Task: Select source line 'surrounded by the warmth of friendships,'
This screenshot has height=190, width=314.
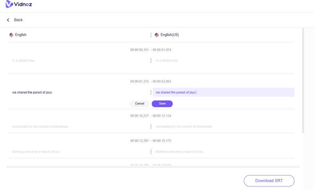Action: click(41, 127)
